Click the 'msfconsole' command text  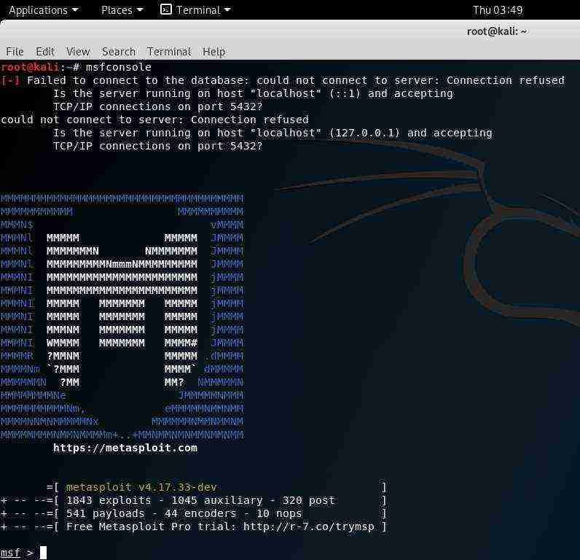118,67
